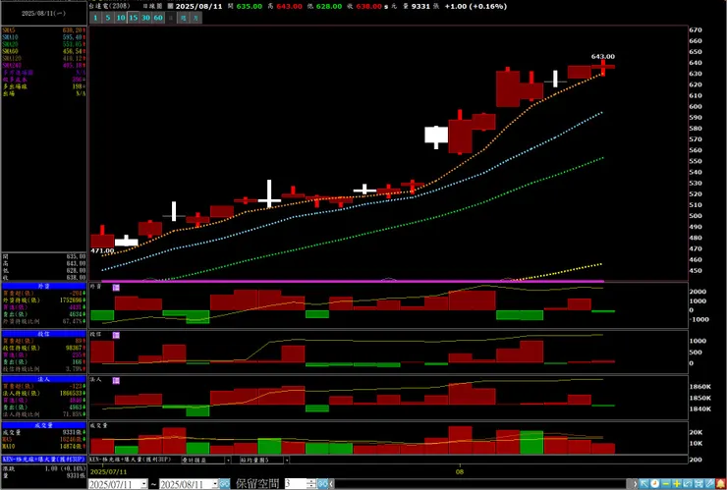This screenshot has height=490, width=727.
Task: Select the 60-minute timeframe button
Action: click(x=158, y=18)
